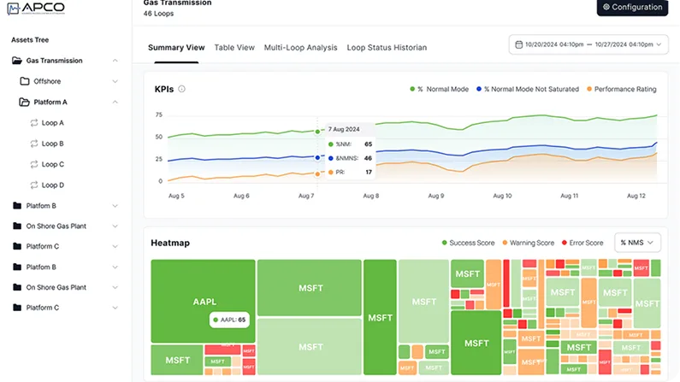This screenshot has width=680, height=382.
Task: Click the loop icon beside Loop B
Action: [x=34, y=144]
